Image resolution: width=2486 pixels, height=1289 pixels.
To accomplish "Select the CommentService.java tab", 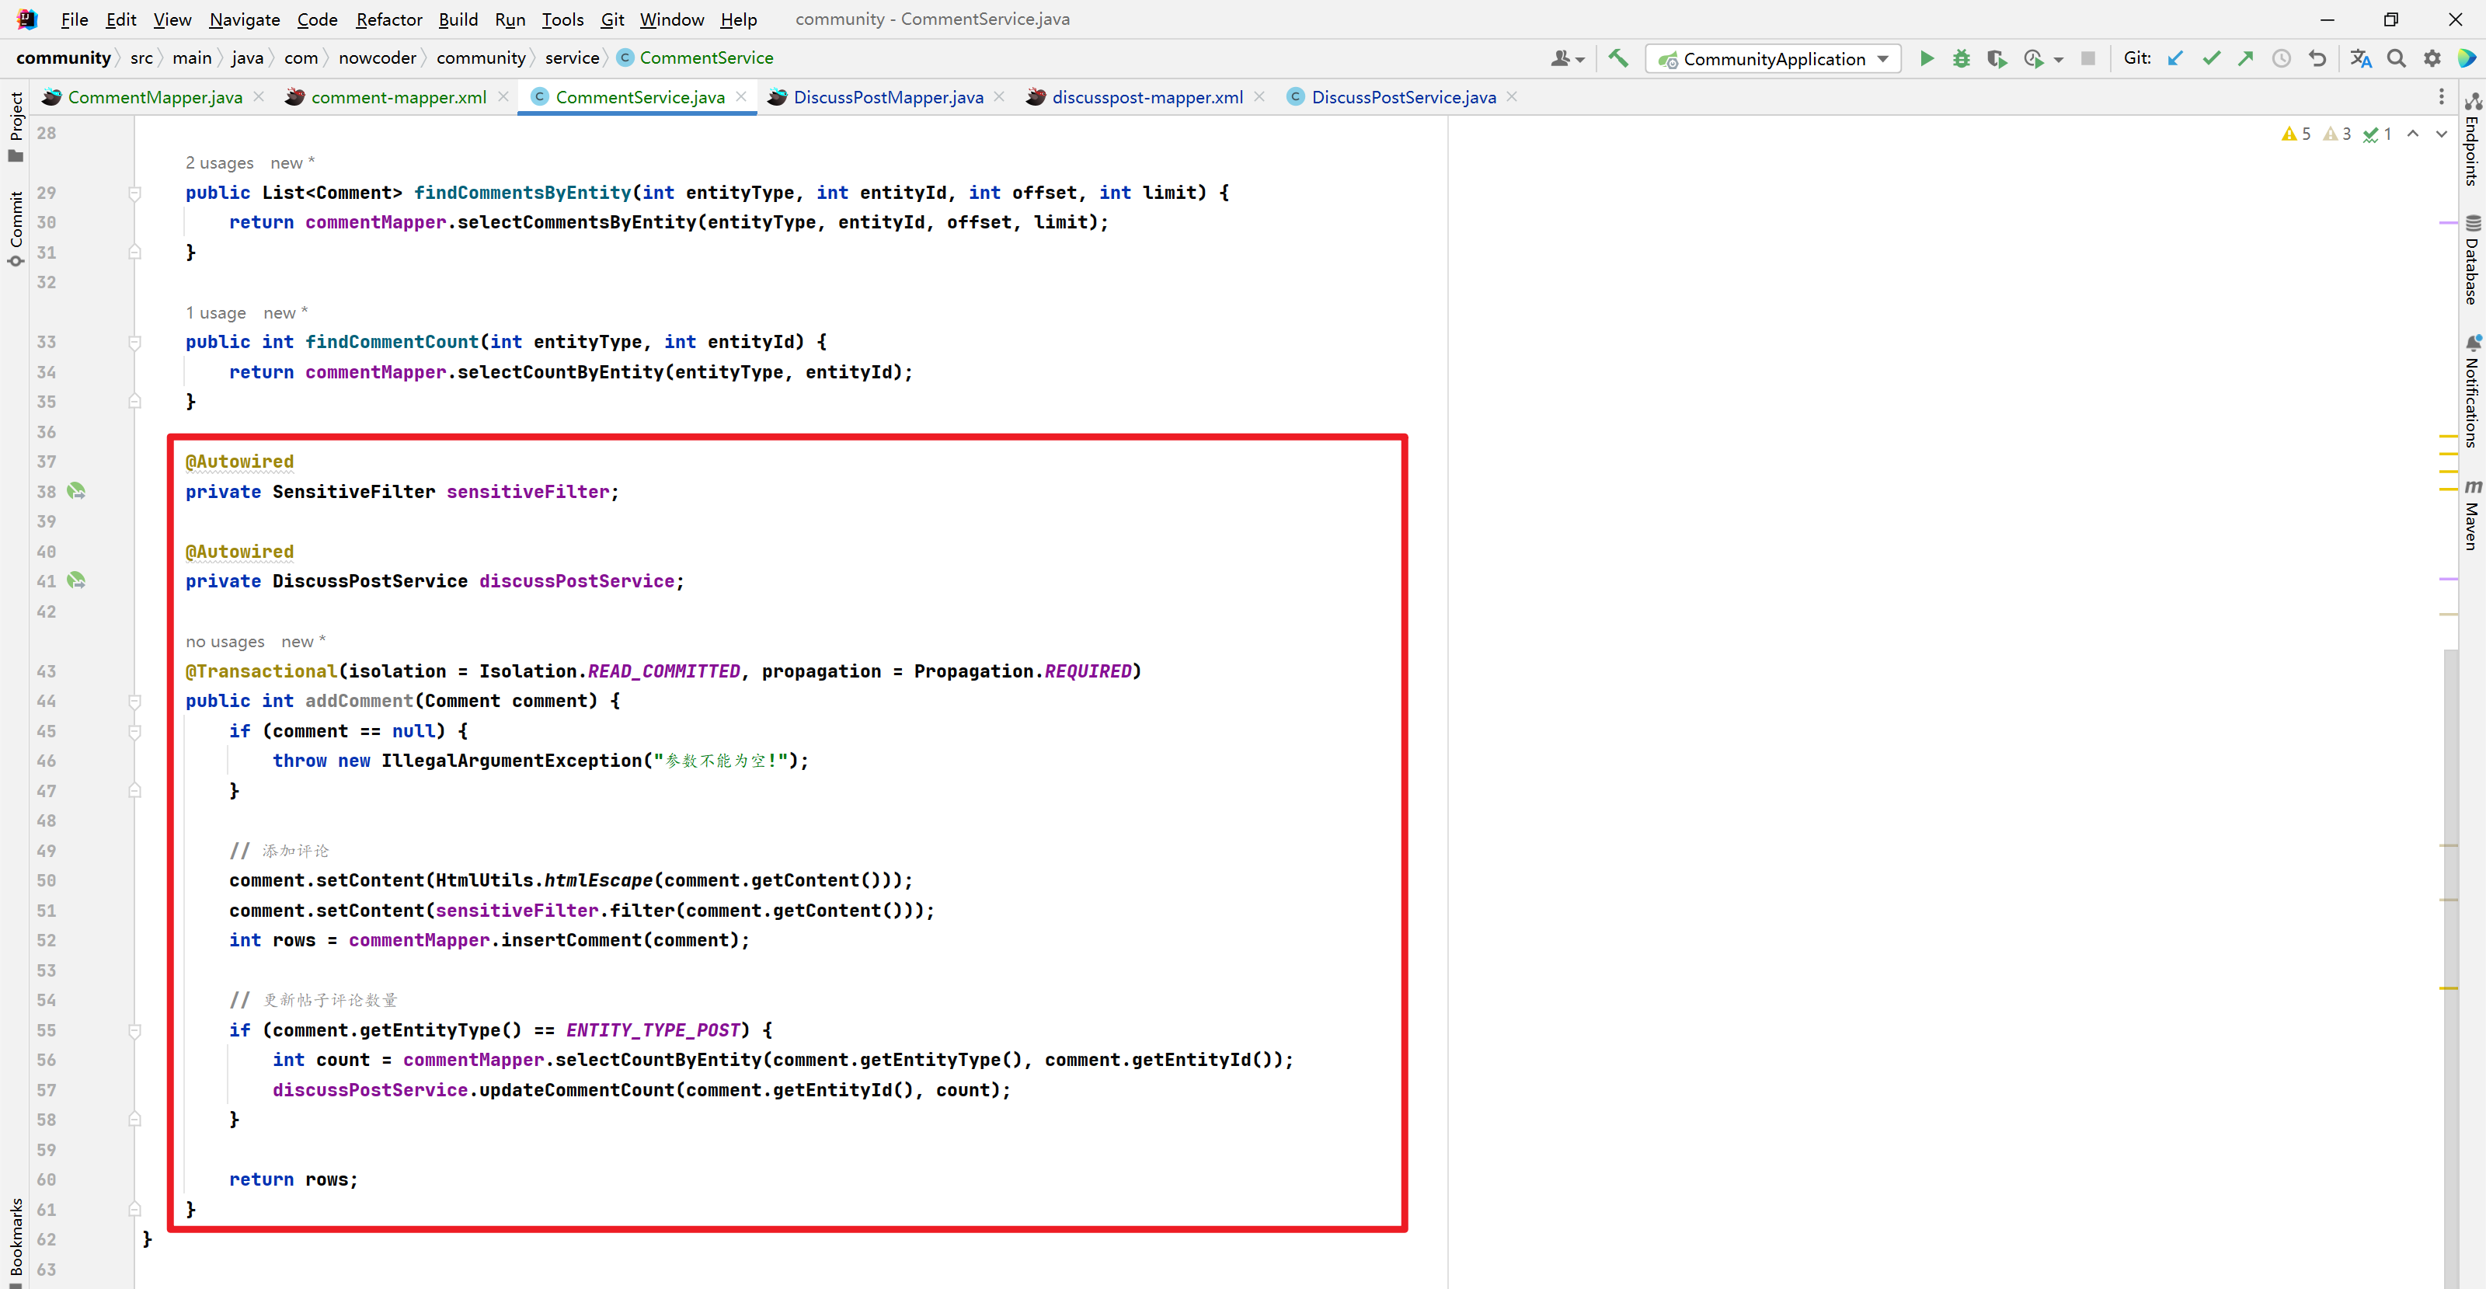I will tap(641, 97).
